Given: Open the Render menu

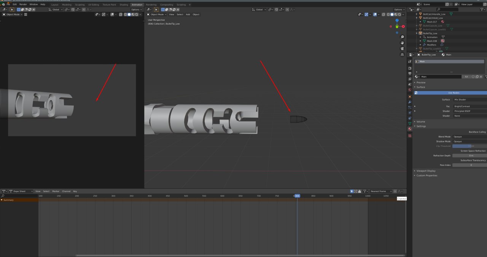Looking at the screenshot, I should [x=23, y=4].
